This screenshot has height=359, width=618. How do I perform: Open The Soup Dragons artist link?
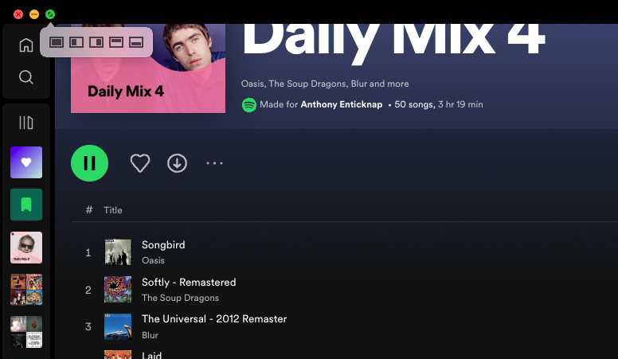180,298
